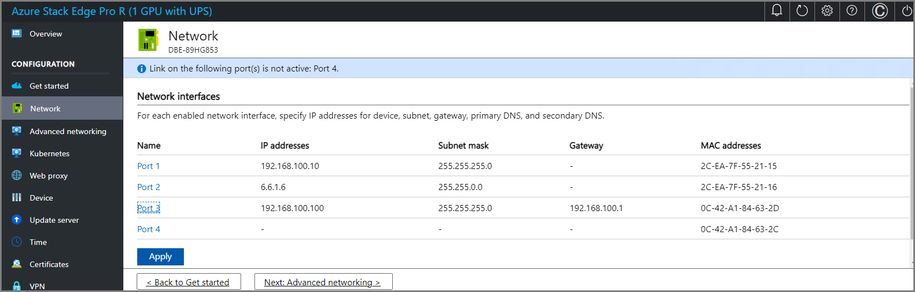Click the Port 4 link-inactive banner text
Image resolution: width=915 pixels, height=292 pixels.
(x=244, y=69)
